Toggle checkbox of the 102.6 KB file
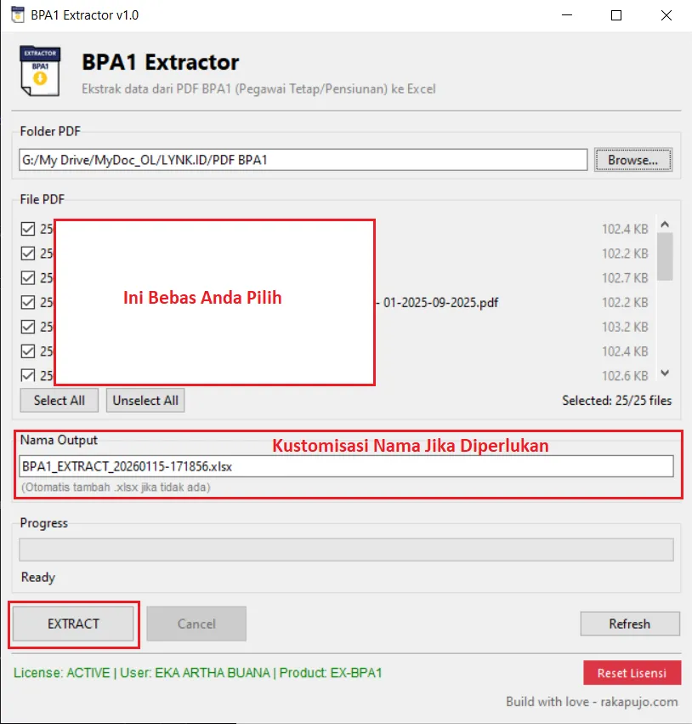Image resolution: width=692 pixels, height=724 pixels. [x=27, y=375]
